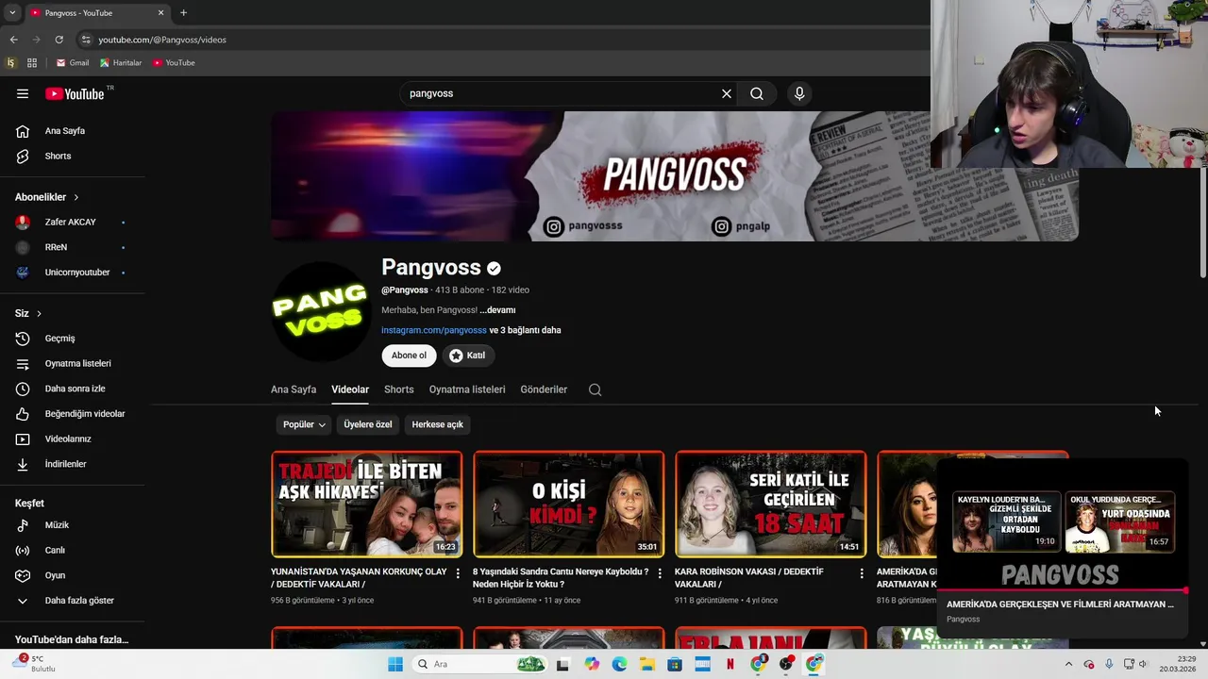The height and width of the screenshot is (679, 1208).
Task: Toggle the Üyelere özel filter chip
Action: 368,424
